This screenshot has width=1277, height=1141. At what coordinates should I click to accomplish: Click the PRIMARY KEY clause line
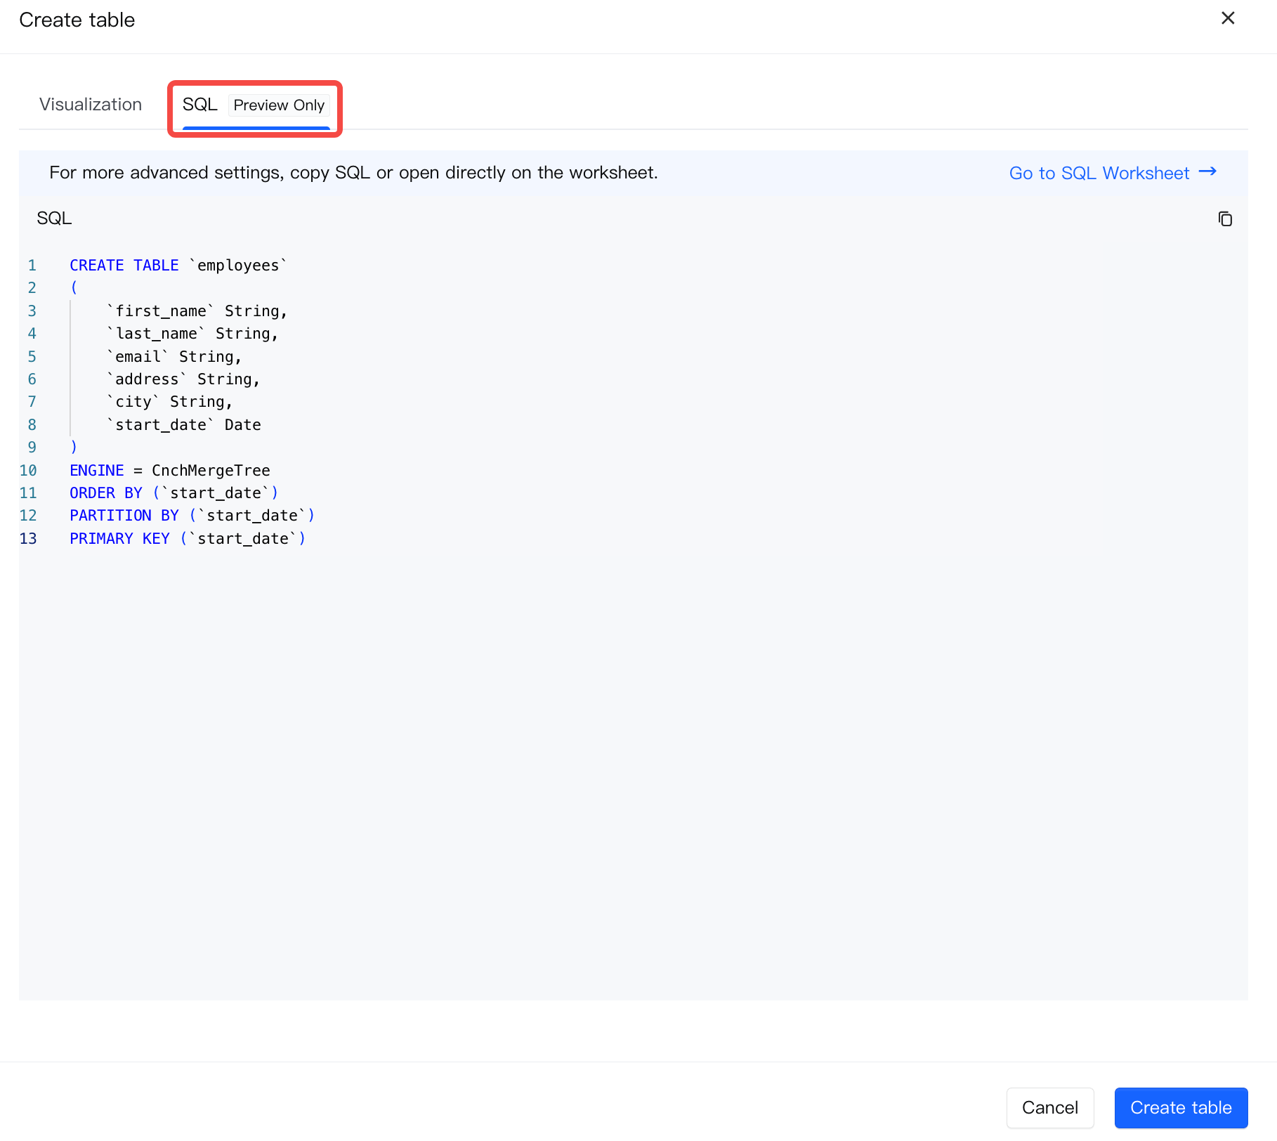tap(188, 539)
